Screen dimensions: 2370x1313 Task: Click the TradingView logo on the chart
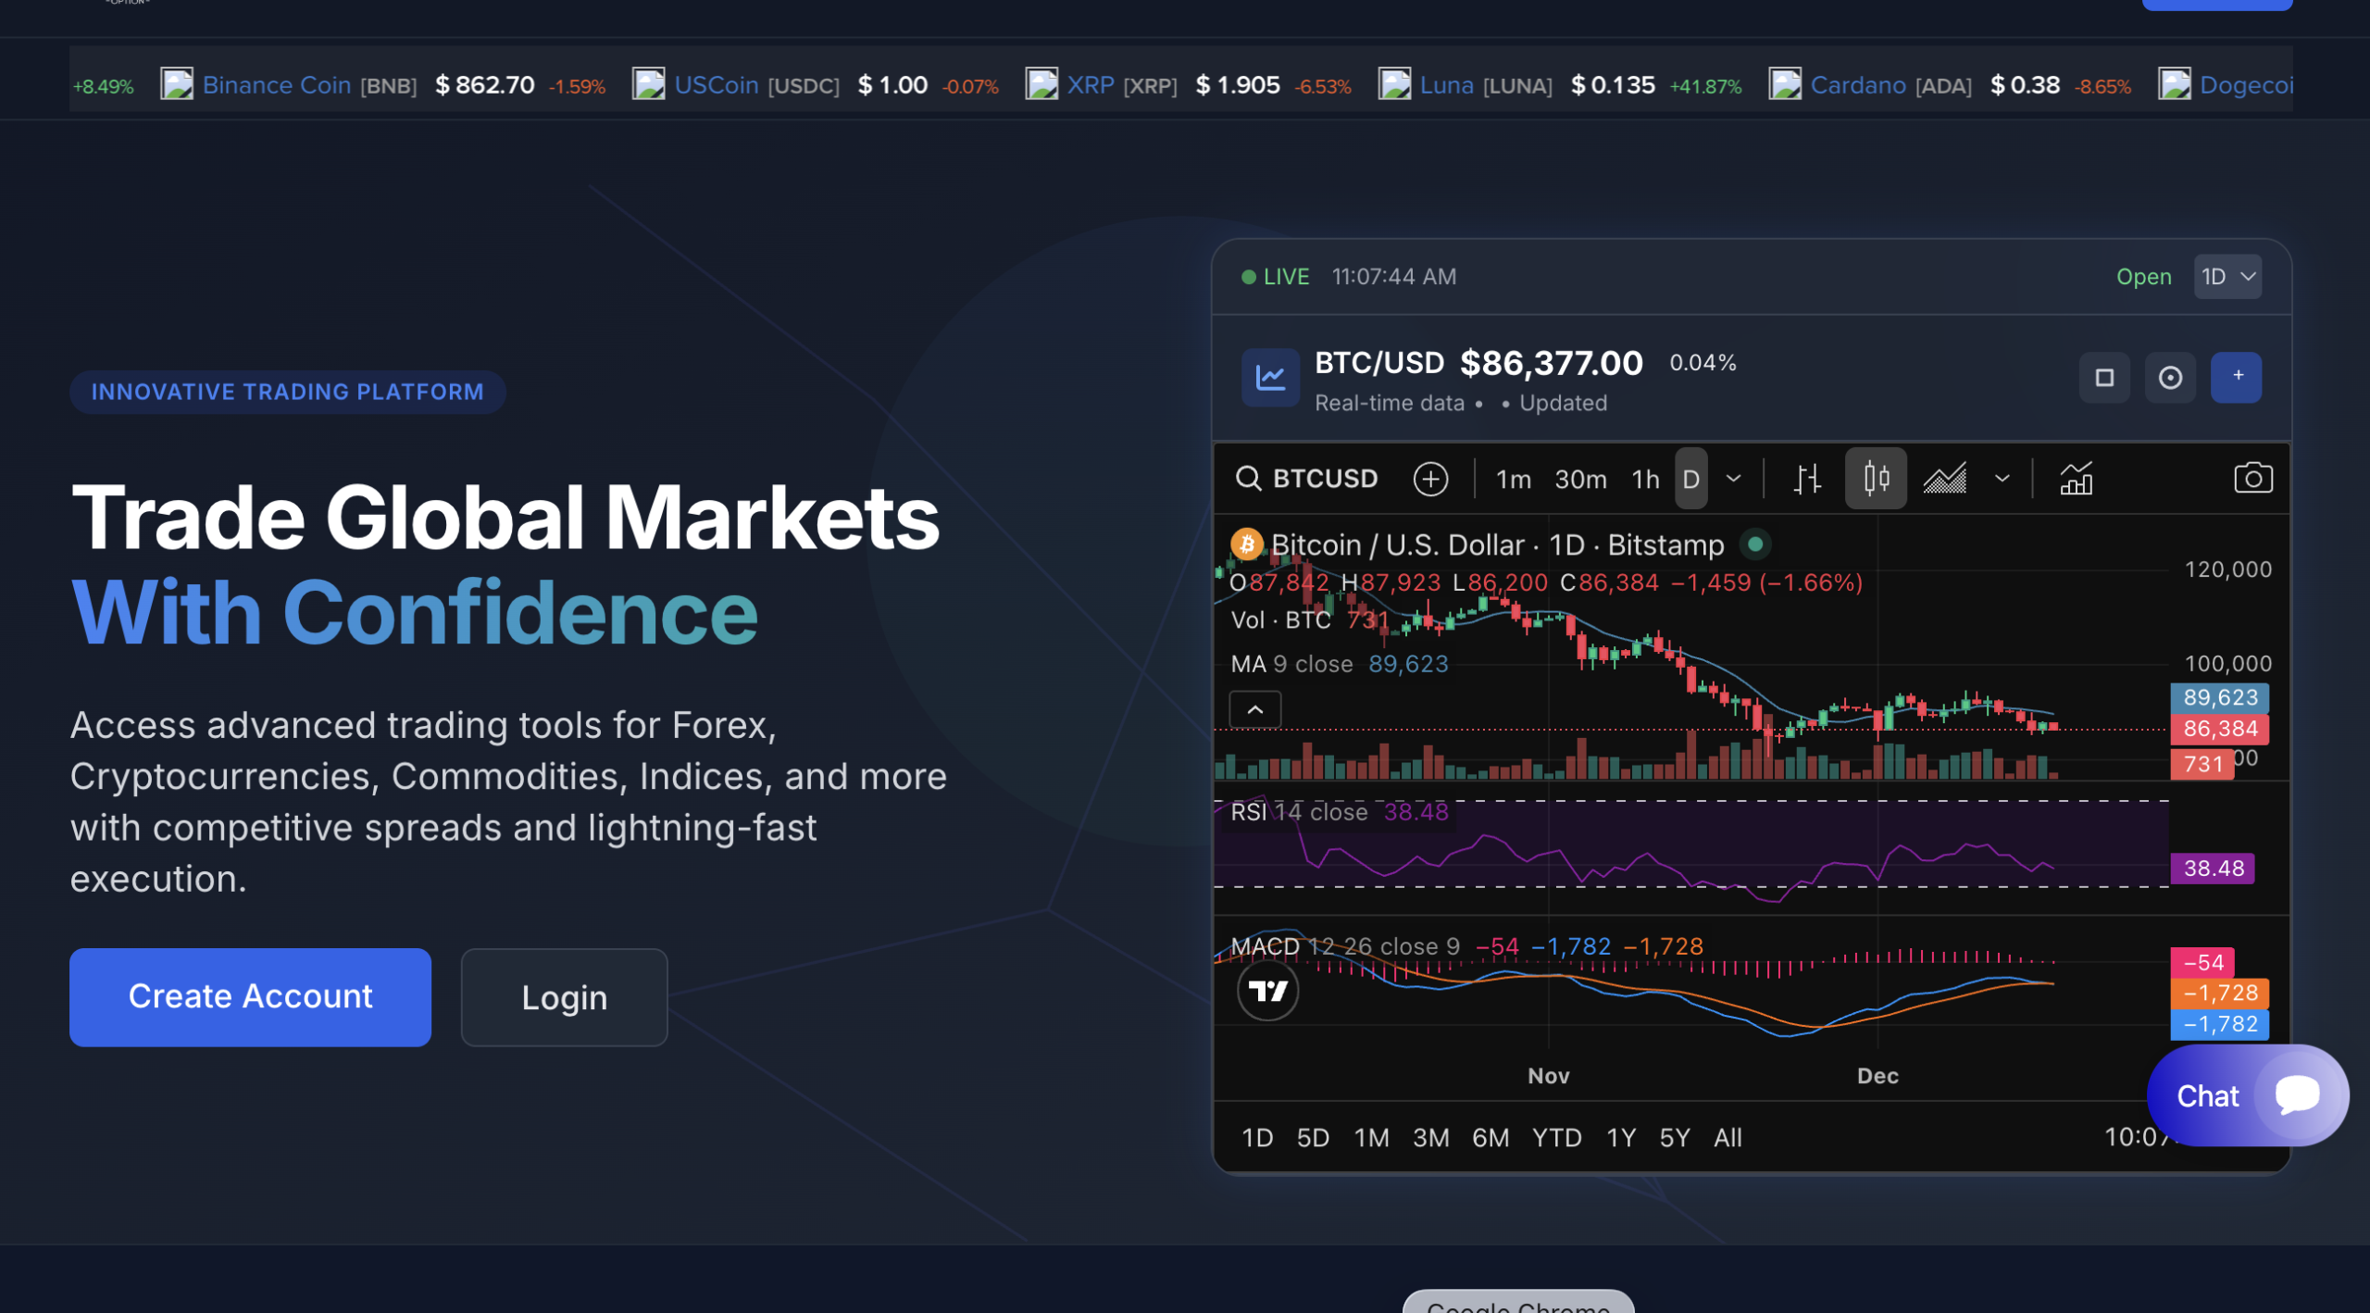[1267, 992]
